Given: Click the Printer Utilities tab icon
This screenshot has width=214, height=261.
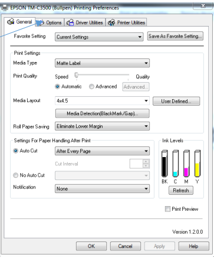Looking at the screenshot, I should [111, 22].
